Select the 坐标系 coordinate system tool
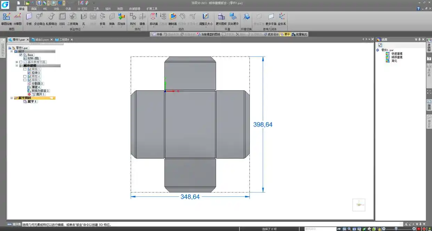Screen dimensions: 432x231 point(282,19)
